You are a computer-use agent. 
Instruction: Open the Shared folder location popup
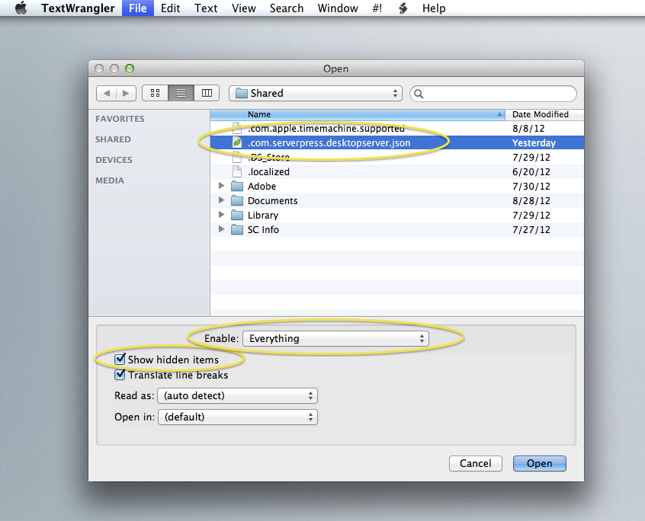pyautogui.click(x=316, y=93)
